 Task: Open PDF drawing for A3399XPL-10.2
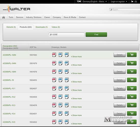[x=54, y=97]
